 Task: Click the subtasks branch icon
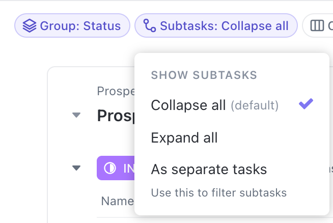coord(150,25)
